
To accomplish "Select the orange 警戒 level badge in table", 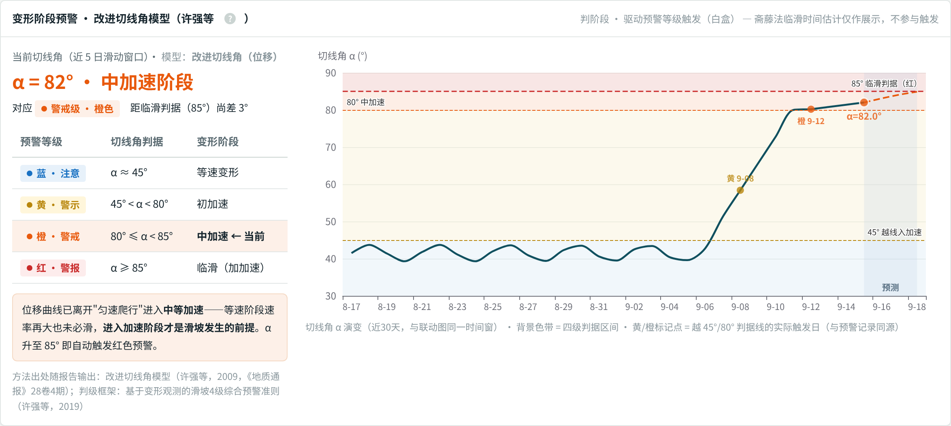I will pyautogui.click(x=53, y=236).
